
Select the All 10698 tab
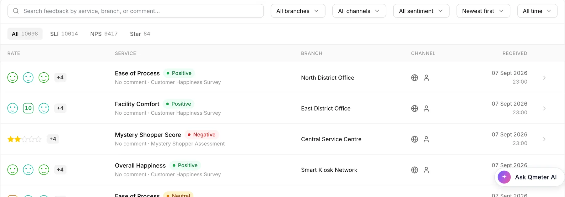(25, 34)
